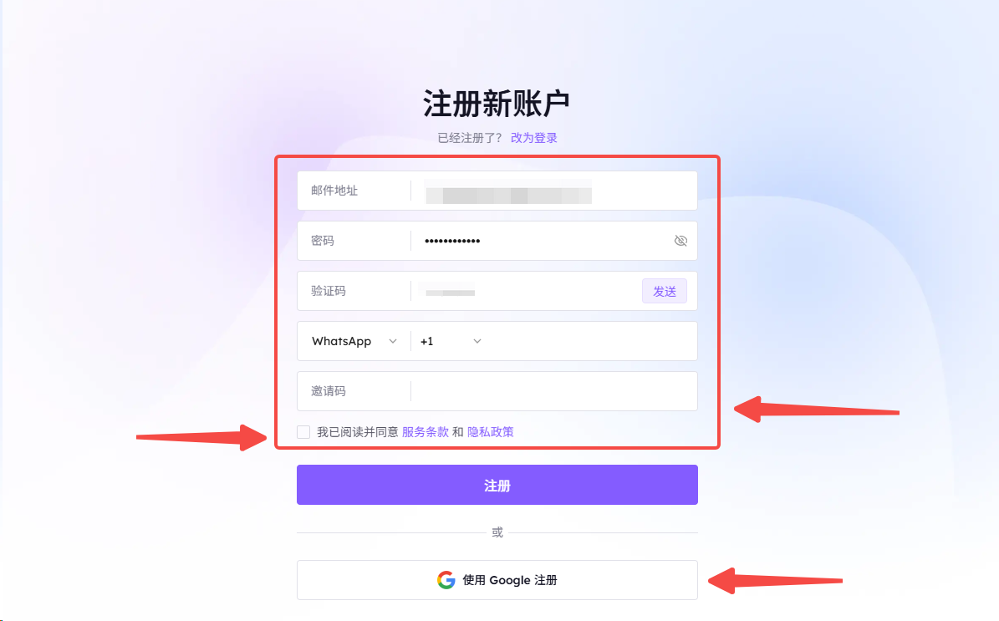Screen dimensions: 999x621
Task: Focus the 邮件地址 email input field
Action: (553, 191)
